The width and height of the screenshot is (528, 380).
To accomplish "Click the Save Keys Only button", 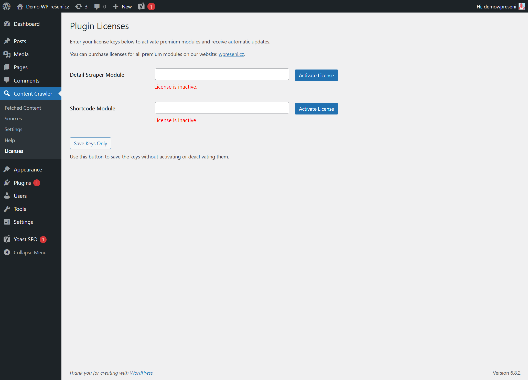I will 90,143.
